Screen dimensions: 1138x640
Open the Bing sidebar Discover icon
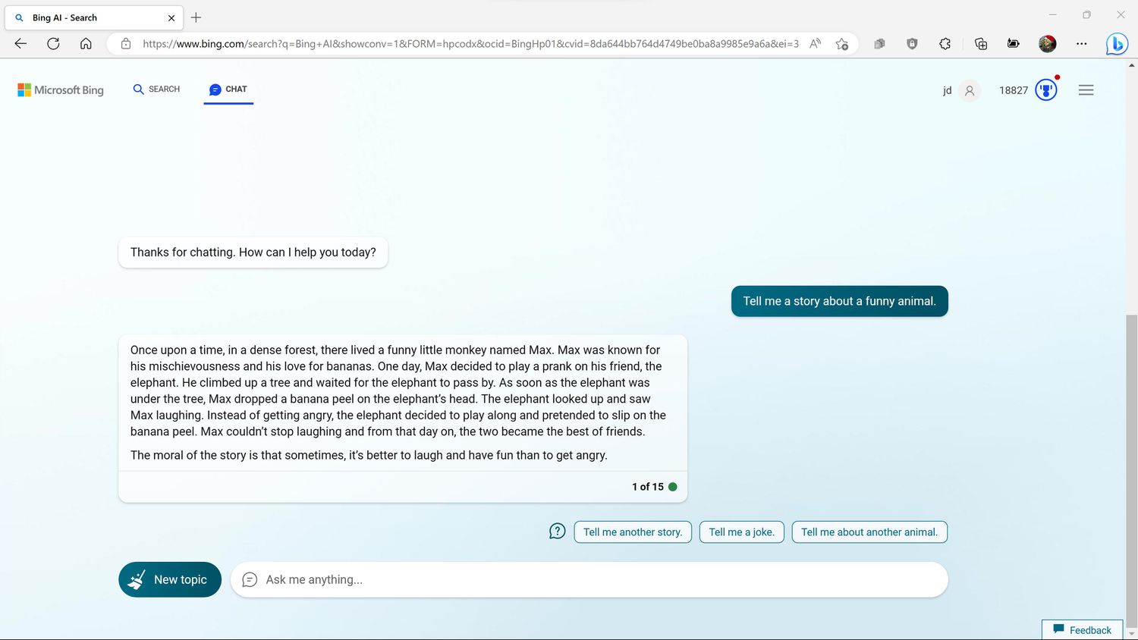pyautogui.click(x=1116, y=44)
